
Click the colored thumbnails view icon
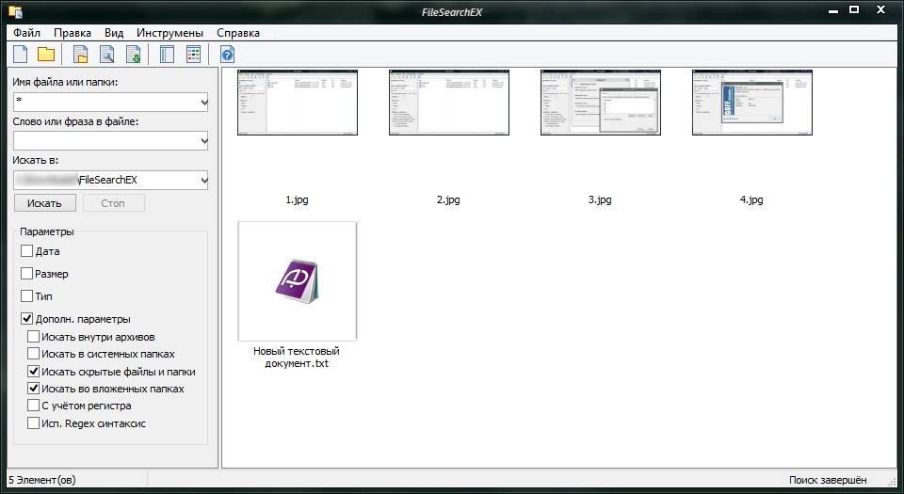pyautogui.click(x=194, y=55)
